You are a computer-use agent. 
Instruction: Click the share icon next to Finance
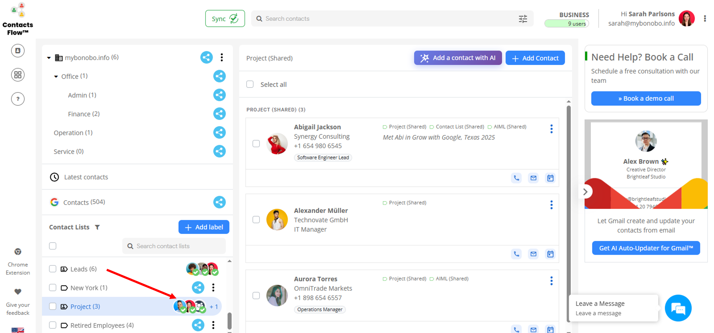[x=219, y=114]
